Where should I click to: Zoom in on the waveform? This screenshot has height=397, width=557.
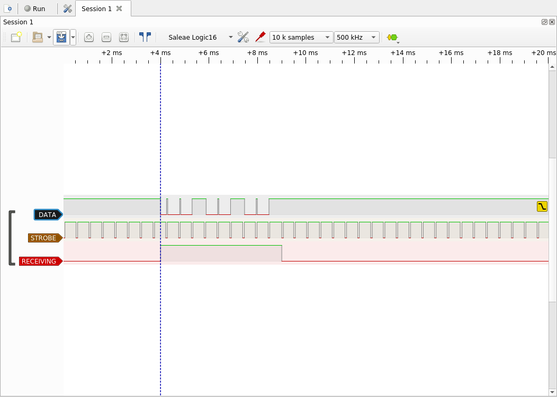pyautogui.click(x=89, y=37)
